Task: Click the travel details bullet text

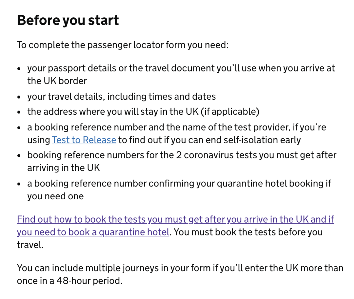Action: pos(121,96)
